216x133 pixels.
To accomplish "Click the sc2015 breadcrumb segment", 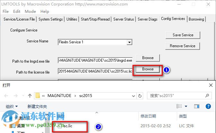I will (86, 96).
